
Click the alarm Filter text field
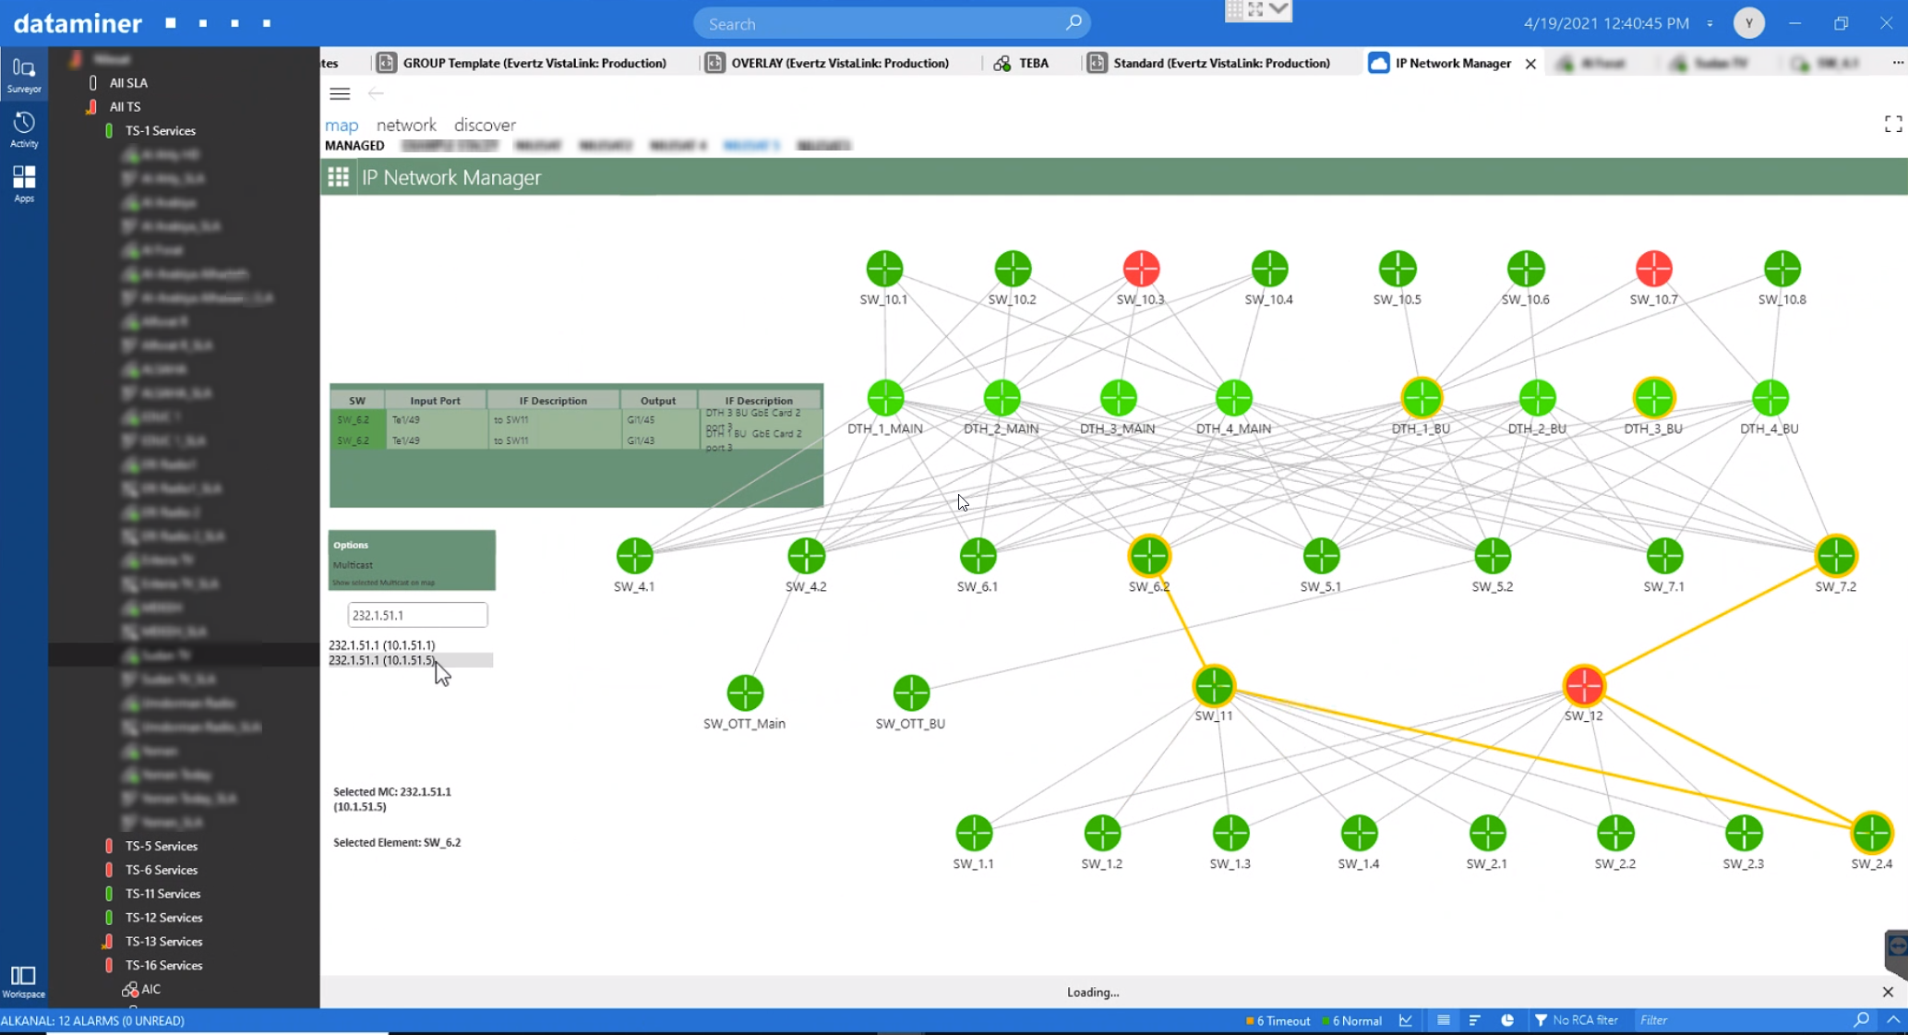pyautogui.click(x=1740, y=1020)
